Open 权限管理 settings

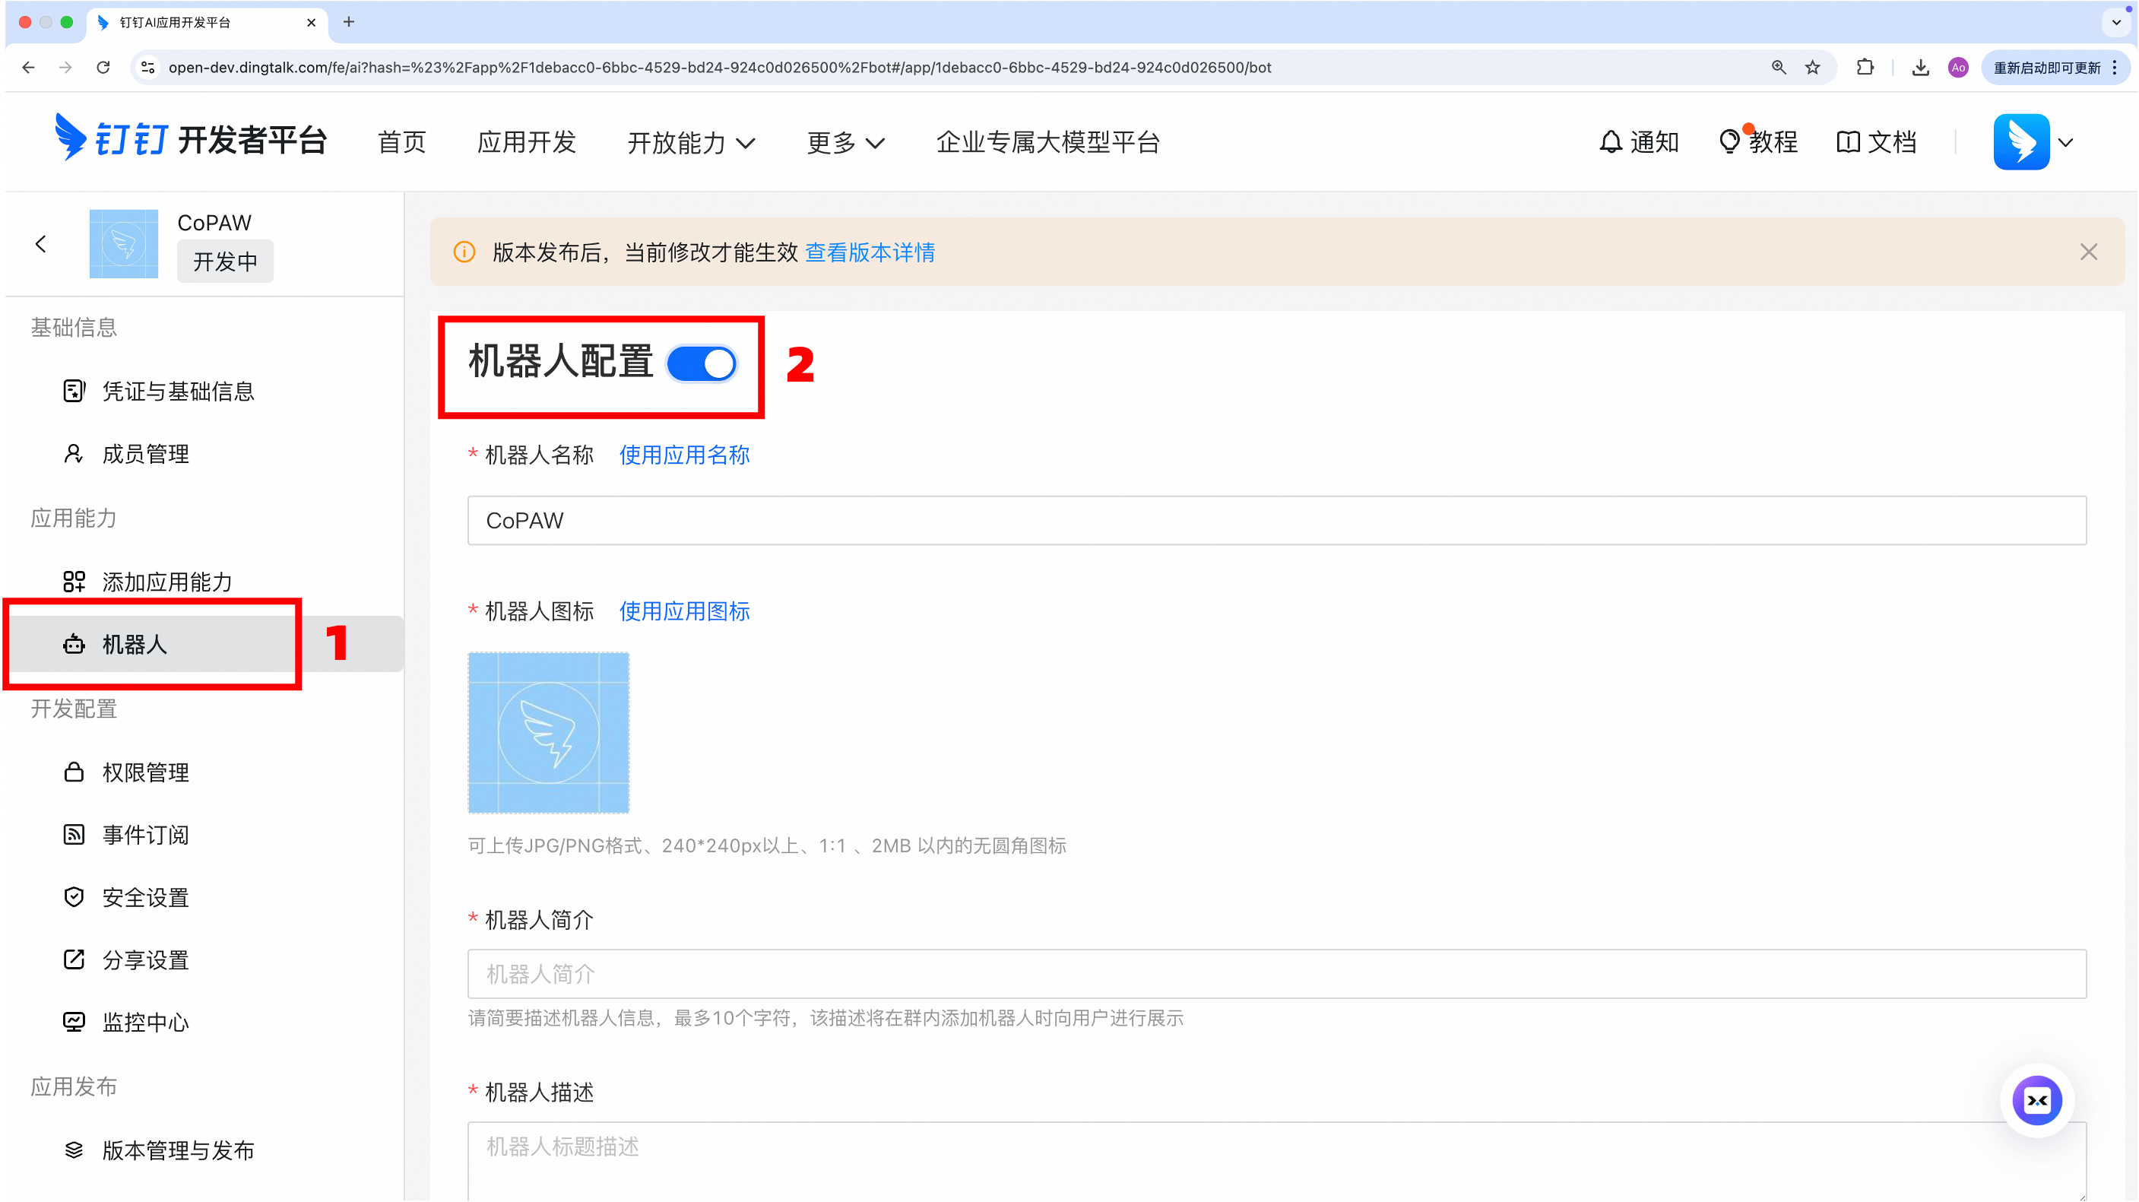(127, 772)
